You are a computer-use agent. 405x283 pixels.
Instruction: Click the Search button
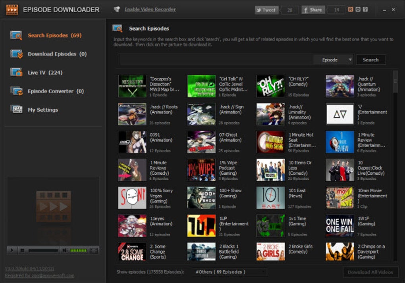coord(371,60)
